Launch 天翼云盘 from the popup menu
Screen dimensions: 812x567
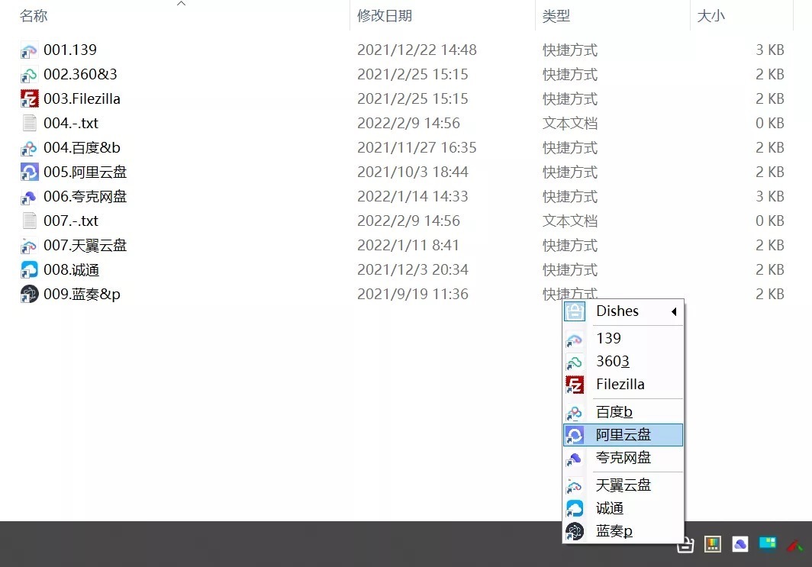coord(623,485)
